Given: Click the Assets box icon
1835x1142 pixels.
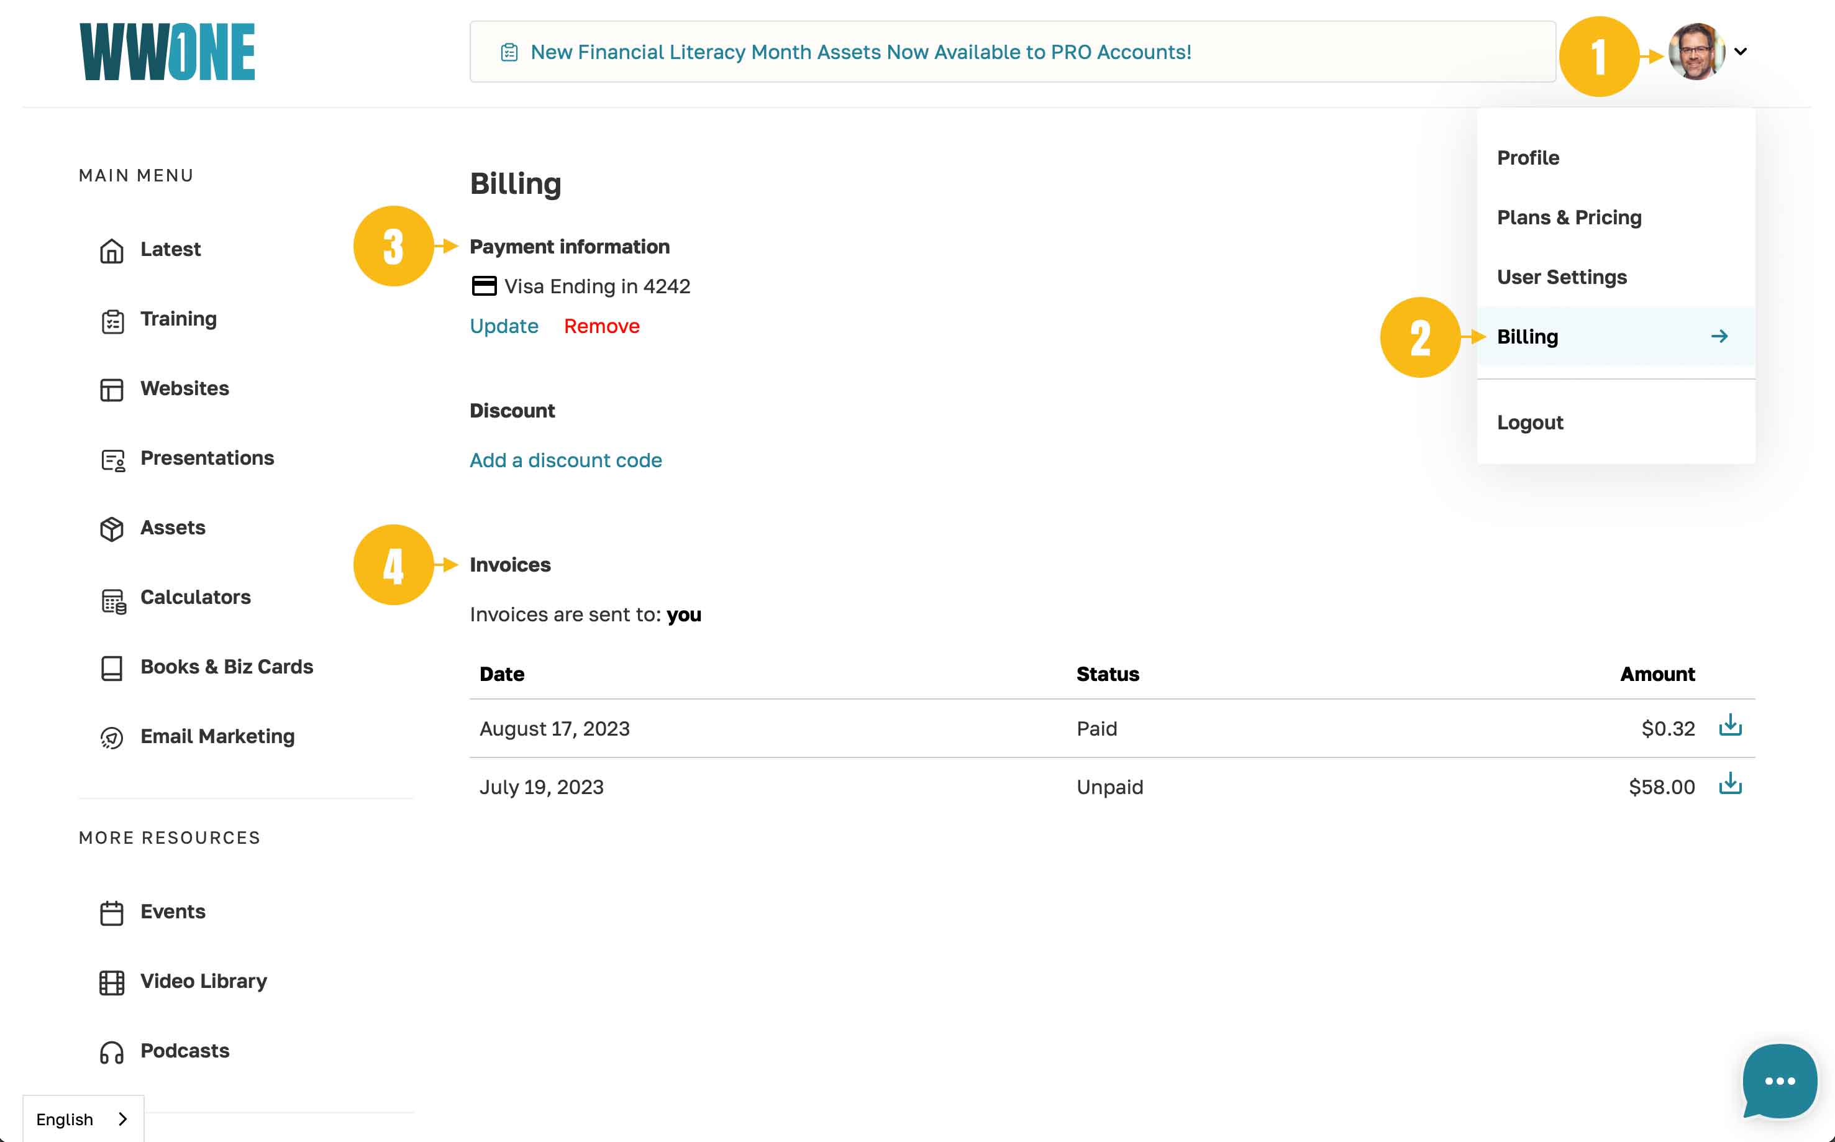Looking at the screenshot, I should pyautogui.click(x=112, y=529).
